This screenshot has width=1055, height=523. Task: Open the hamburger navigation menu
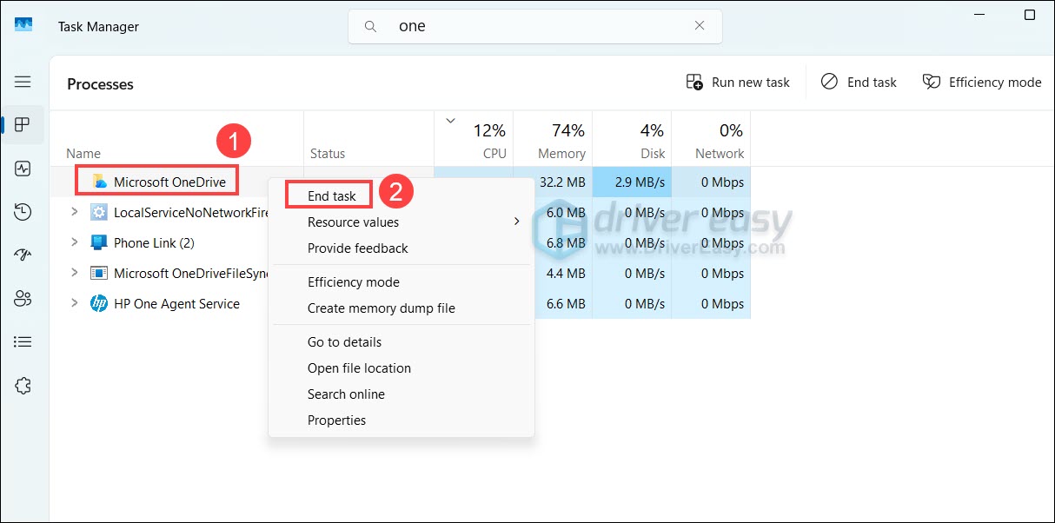(x=23, y=82)
